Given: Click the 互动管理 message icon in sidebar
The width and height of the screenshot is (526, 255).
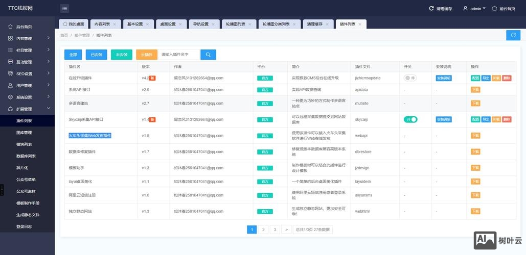Looking at the screenshot, I should click(x=10, y=62).
